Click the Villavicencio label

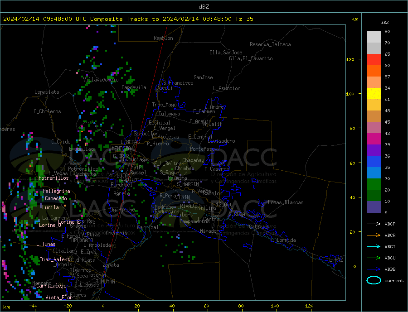101,80
